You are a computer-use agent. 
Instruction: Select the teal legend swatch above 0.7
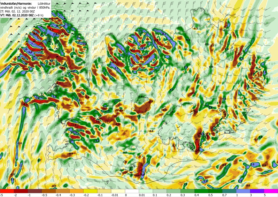click(229, 191)
